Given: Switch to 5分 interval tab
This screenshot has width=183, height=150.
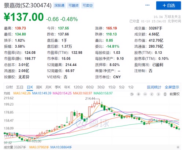Looking at the screenshot, I should pos(122,87).
